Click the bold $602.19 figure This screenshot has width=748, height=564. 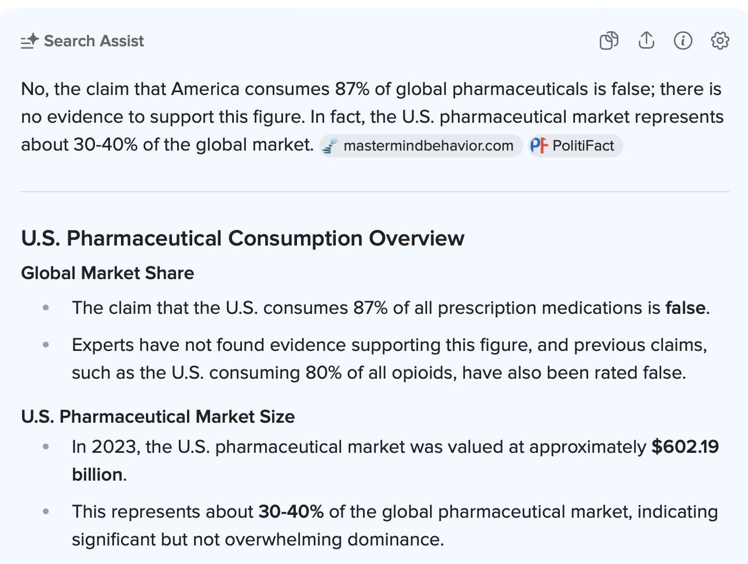tap(685, 446)
